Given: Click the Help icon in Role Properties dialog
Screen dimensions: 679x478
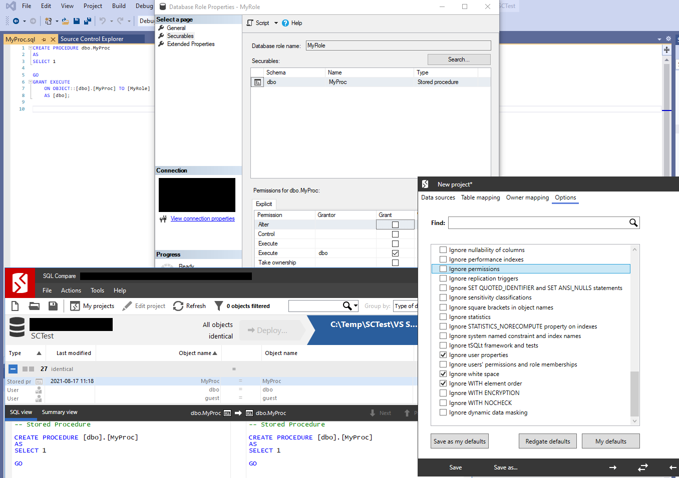Looking at the screenshot, I should [285, 23].
